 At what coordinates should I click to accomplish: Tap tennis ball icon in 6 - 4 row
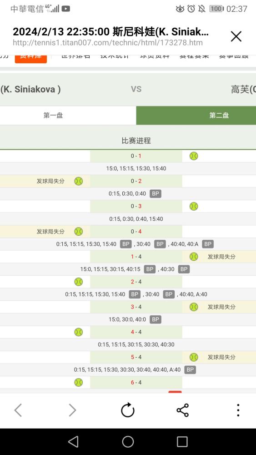pos(79,383)
